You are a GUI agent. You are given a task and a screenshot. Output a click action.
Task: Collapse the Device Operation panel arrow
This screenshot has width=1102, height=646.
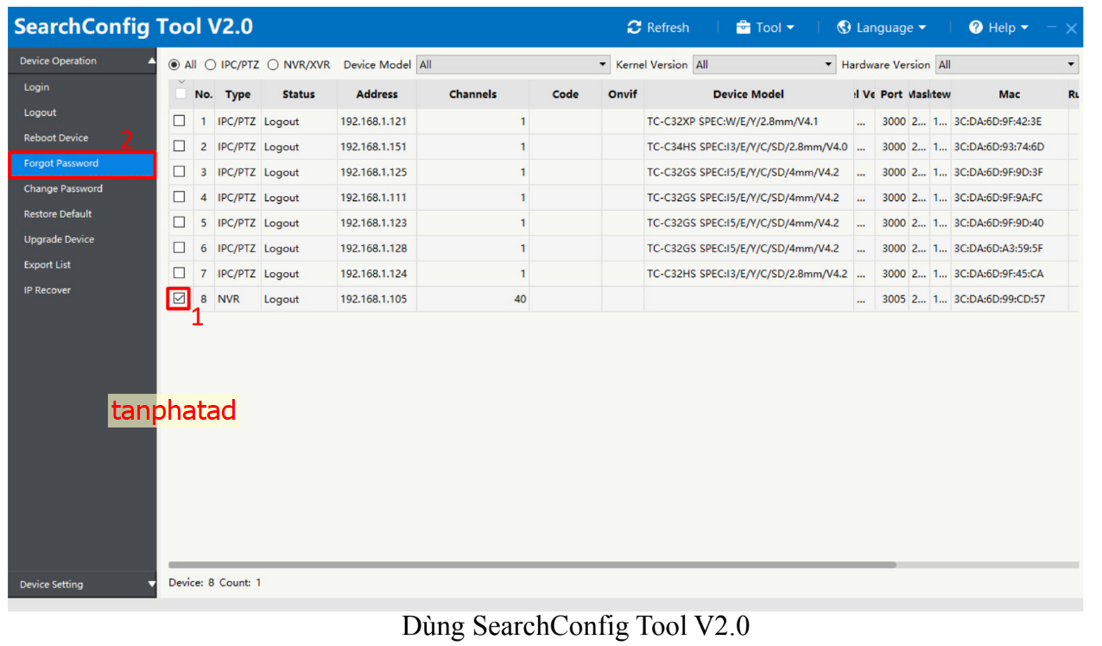point(152,61)
